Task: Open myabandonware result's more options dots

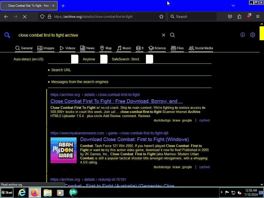Action: [195, 167]
